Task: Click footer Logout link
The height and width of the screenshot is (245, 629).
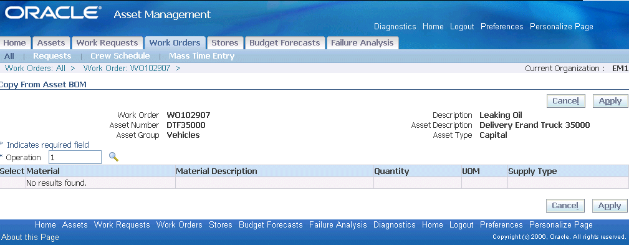Action: tap(461, 225)
